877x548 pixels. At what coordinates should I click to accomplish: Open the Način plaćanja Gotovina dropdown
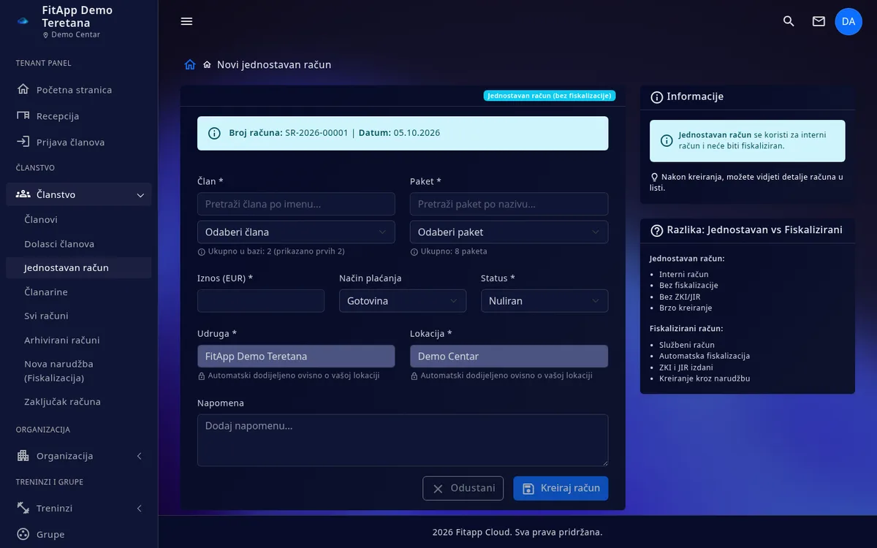[x=403, y=300]
